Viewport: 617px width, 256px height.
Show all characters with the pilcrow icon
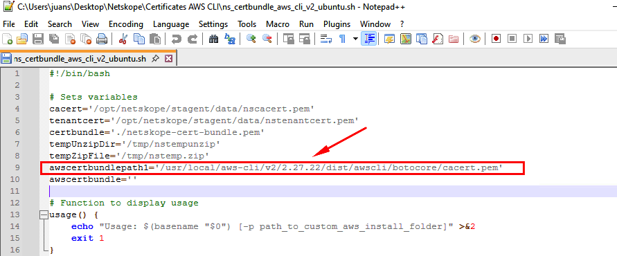342,39
